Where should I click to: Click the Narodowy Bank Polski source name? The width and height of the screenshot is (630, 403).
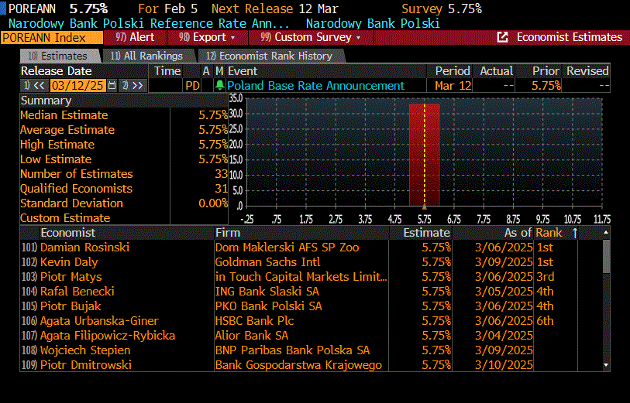click(x=373, y=23)
